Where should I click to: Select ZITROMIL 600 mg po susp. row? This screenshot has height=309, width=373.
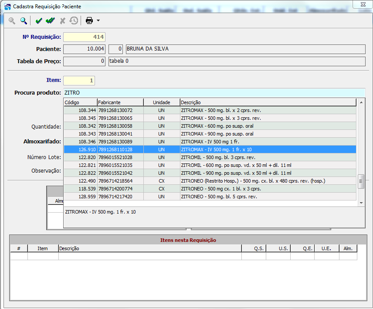pyautogui.click(x=210, y=165)
